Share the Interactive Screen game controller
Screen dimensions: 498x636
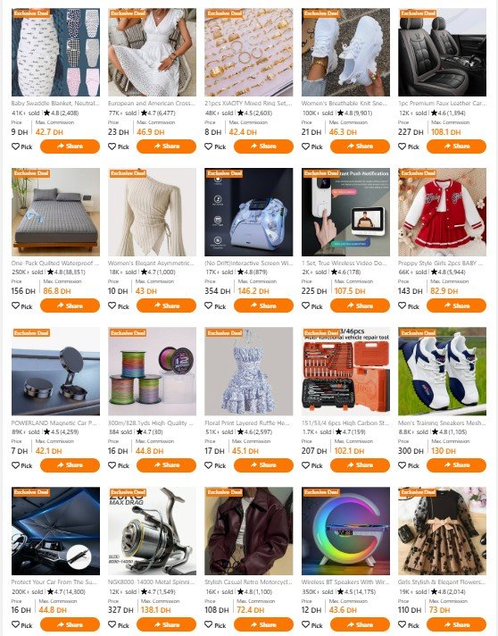pyautogui.click(x=263, y=305)
